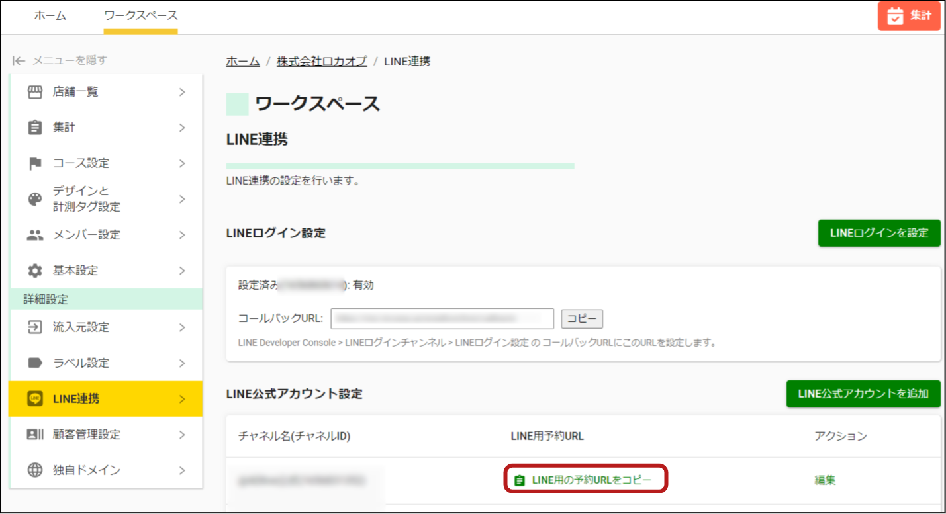The width and height of the screenshot is (946, 514).
Task: Expand the 独自ドメイン chevron
Action: tap(182, 470)
